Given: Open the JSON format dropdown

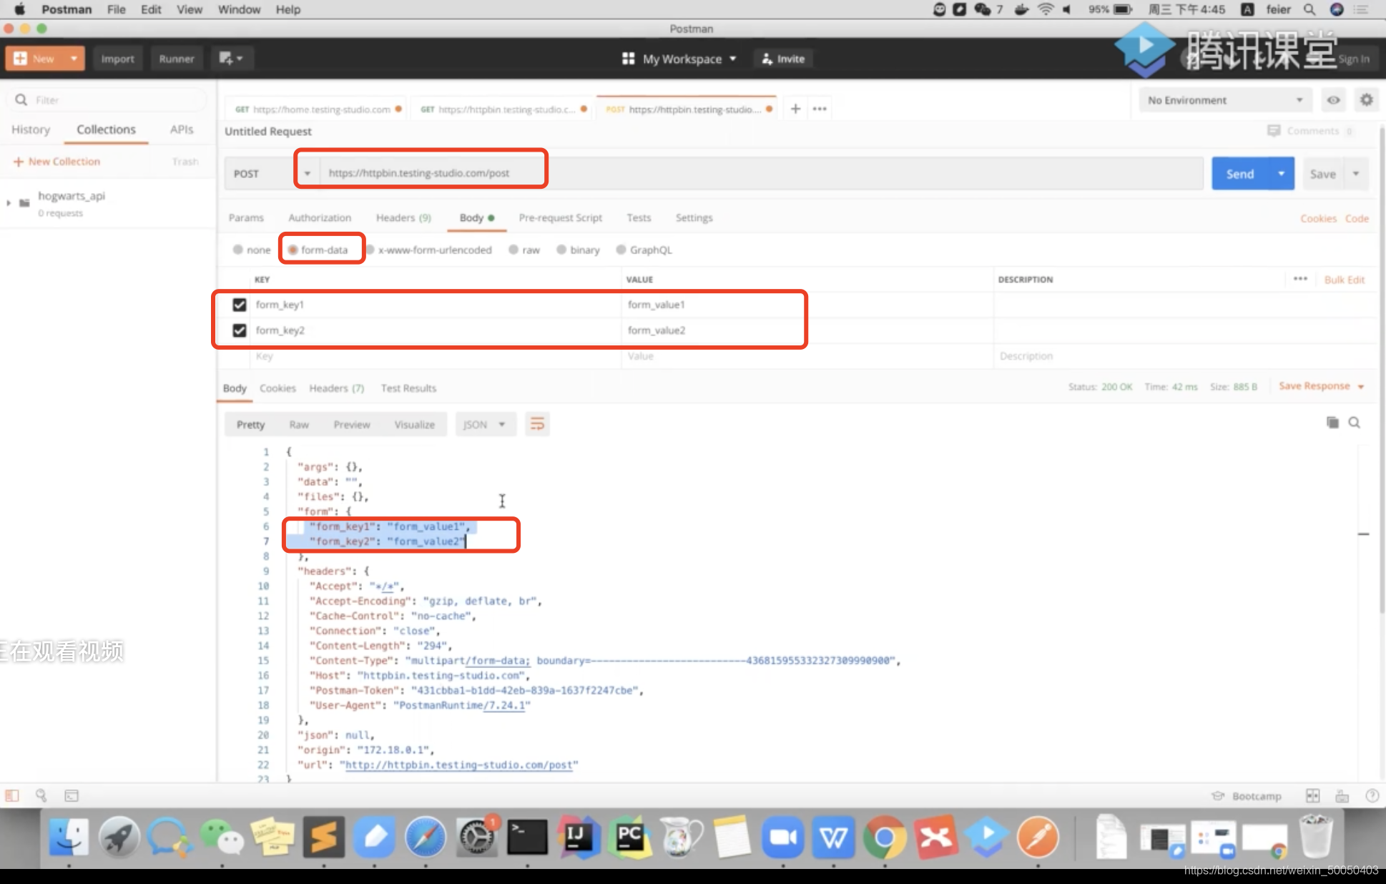Looking at the screenshot, I should pos(484,424).
